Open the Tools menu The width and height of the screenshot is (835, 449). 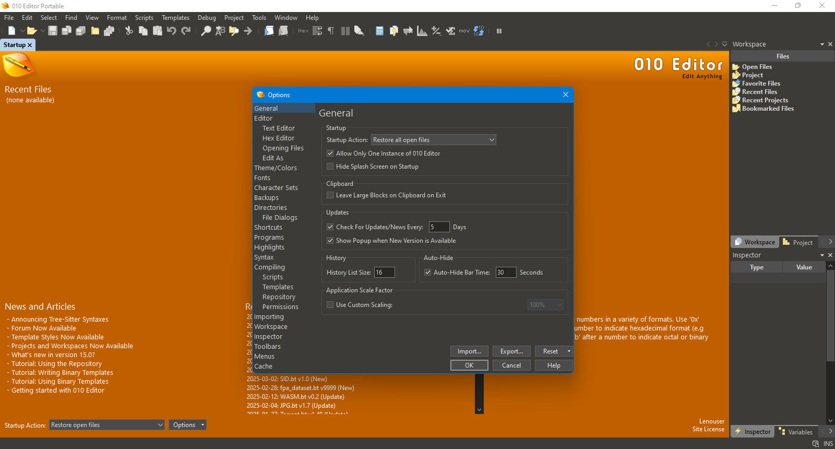tap(259, 18)
